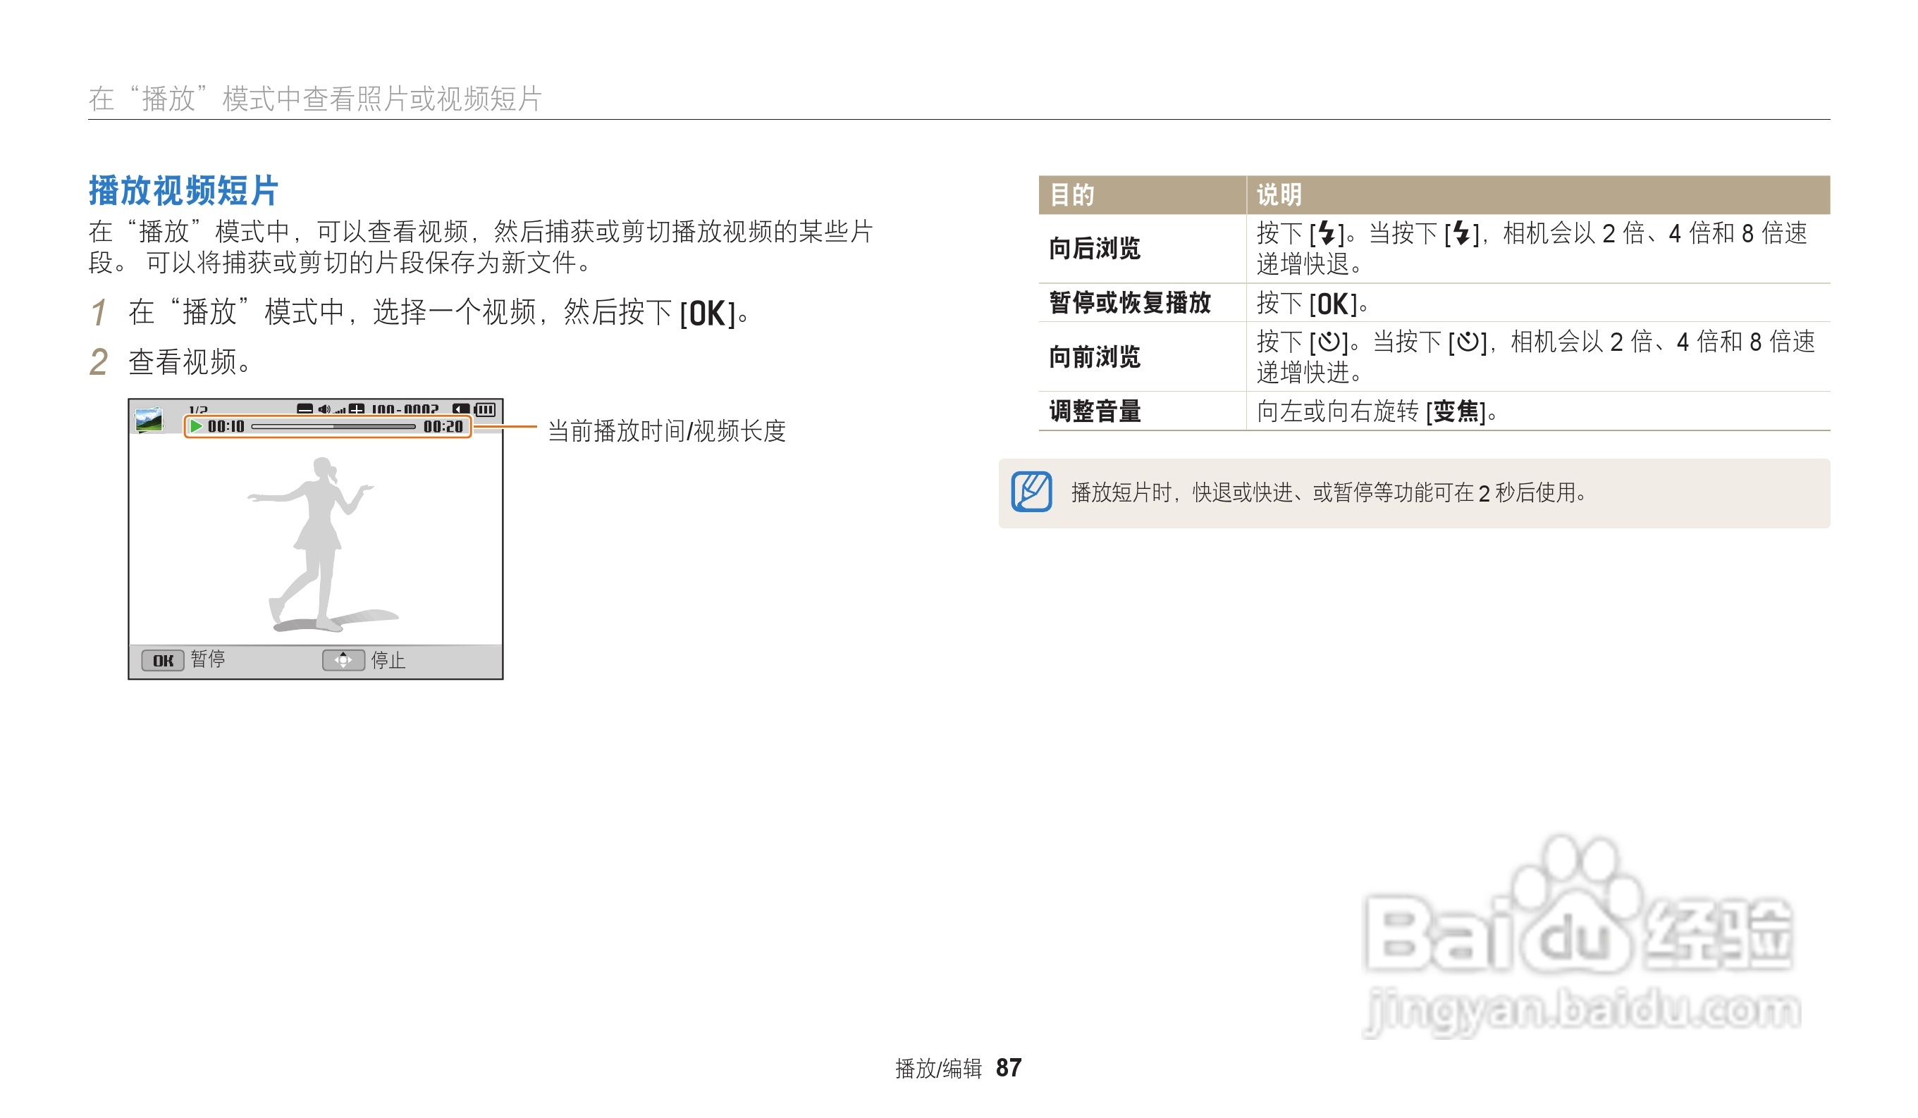Viewport: 1918px width, 1118px height.
Task: Click the 播放视频短片 blue heading
Action: click(183, 190)
